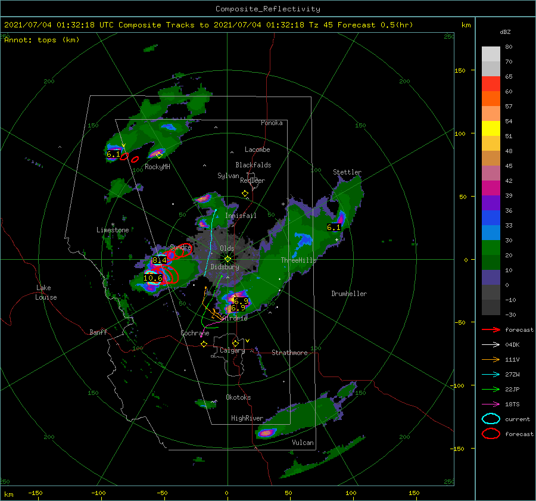Image resolution: width=536 pixels, height=501 pixels.
Task: Click the red forecast ellipse over Sundre
Action: tap(183, 251)
